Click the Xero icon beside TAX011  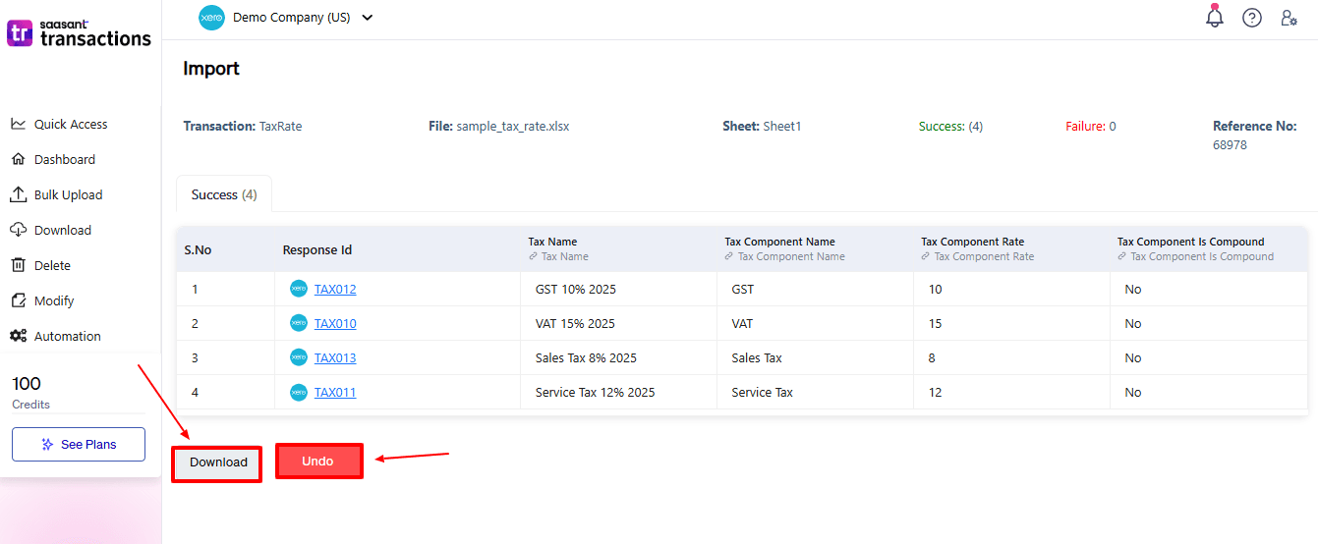(x=299, y=392)
